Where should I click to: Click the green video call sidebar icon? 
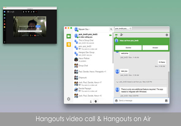69,36
